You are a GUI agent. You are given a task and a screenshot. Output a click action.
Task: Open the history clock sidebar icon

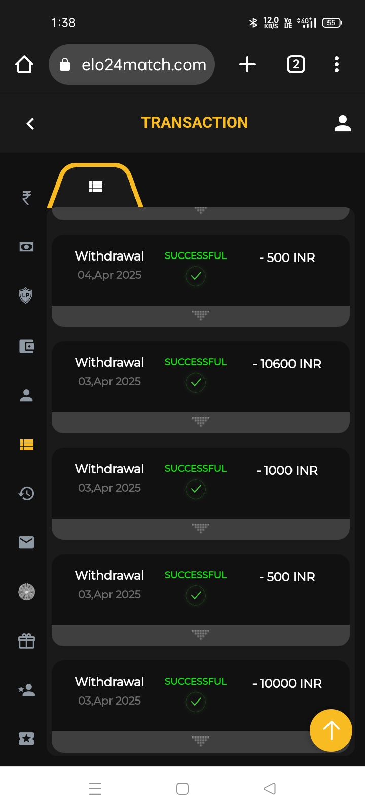(x=26, y=493)
